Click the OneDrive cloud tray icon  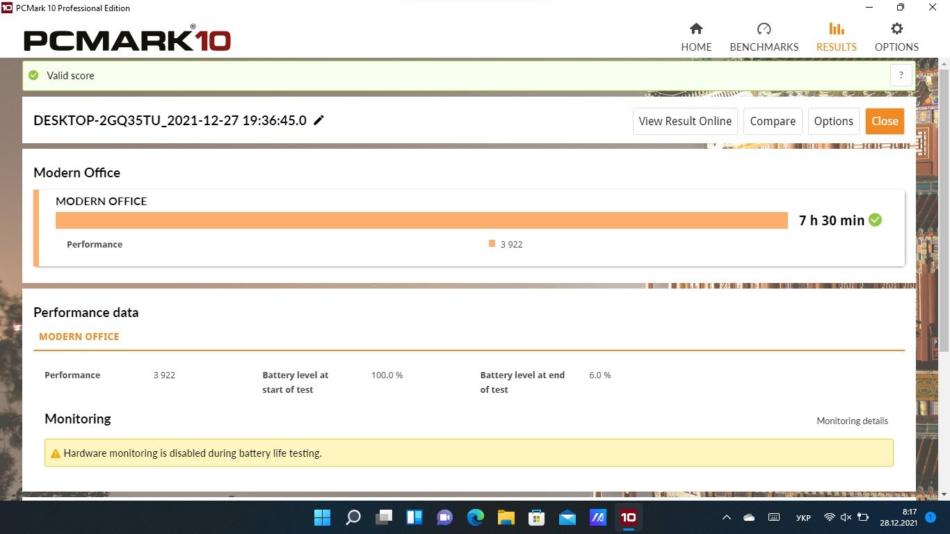749,517
